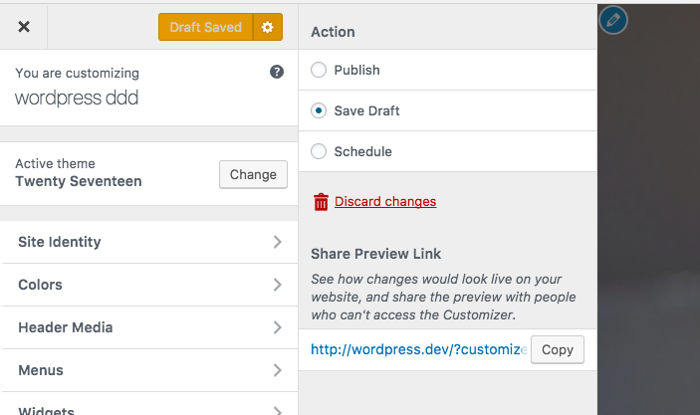Screen dimensions: 700x415
Task: Select the Publish radio option
Action: click(319, 71)
